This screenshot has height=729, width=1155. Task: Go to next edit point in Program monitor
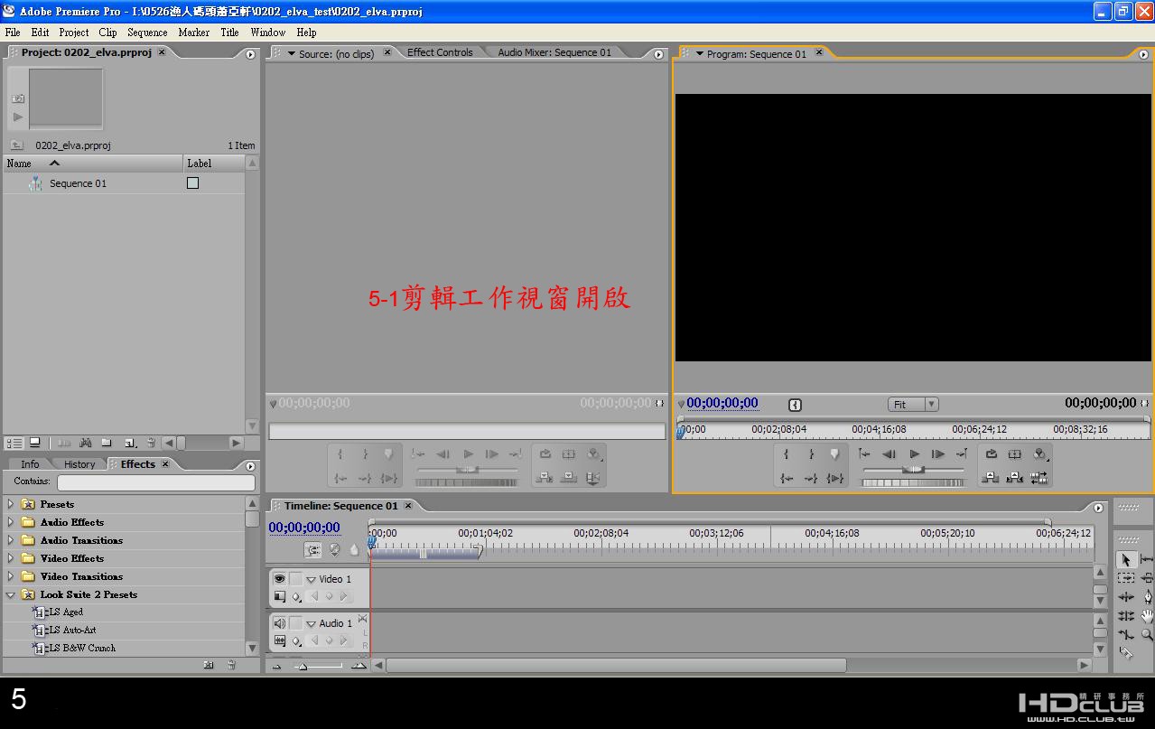pyautogui.click(x=962, y=454)
